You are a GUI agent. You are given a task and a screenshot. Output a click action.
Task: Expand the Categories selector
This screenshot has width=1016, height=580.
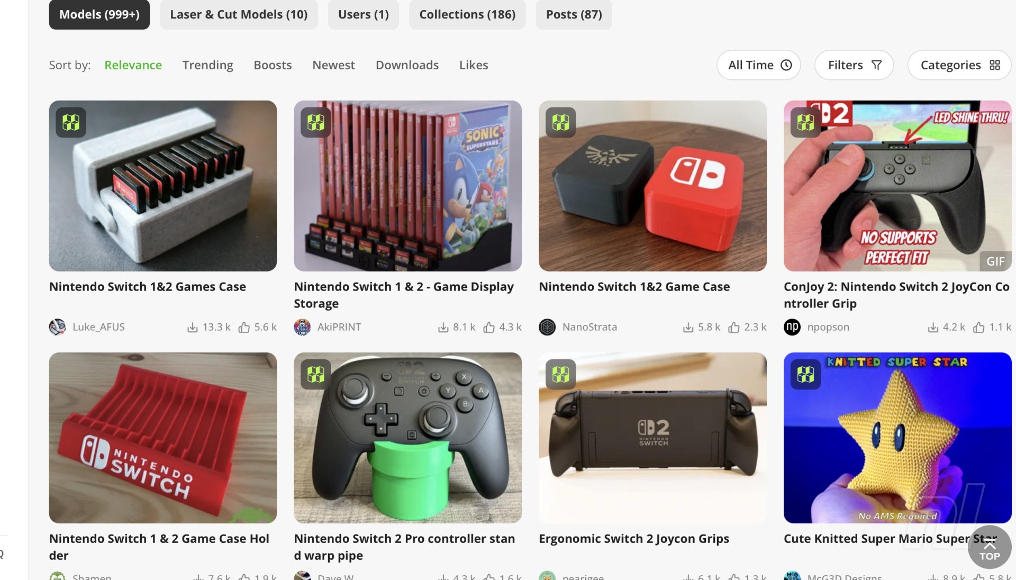(x=959, y=65)
